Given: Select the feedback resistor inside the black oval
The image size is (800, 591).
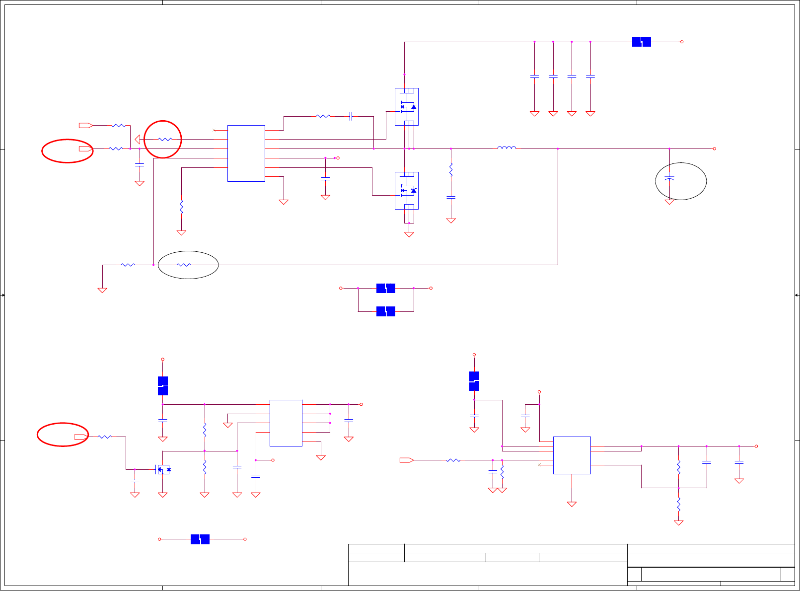Looking at the screenshot, I should click(184, 265).
